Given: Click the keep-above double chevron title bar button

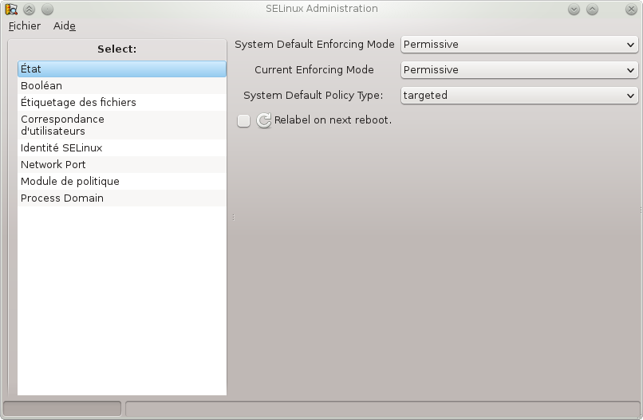Looking at the screenshot, I should (29, 9).
